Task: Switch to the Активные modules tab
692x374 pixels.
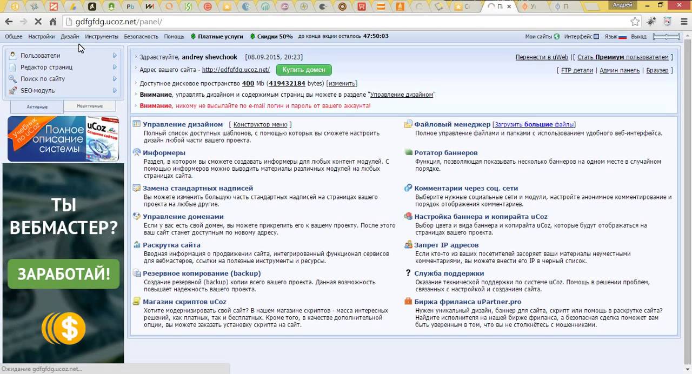Action: click(37, 106)
